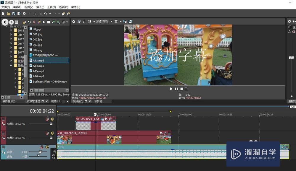The width and height of the screenshot is (296, 171).
Task: Open Video Preview FX button
Action: pos(84,22)
